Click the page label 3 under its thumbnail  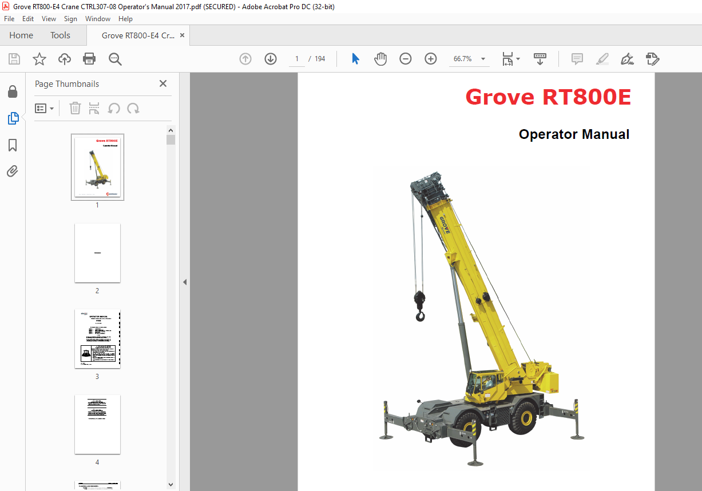coord(97,377)
